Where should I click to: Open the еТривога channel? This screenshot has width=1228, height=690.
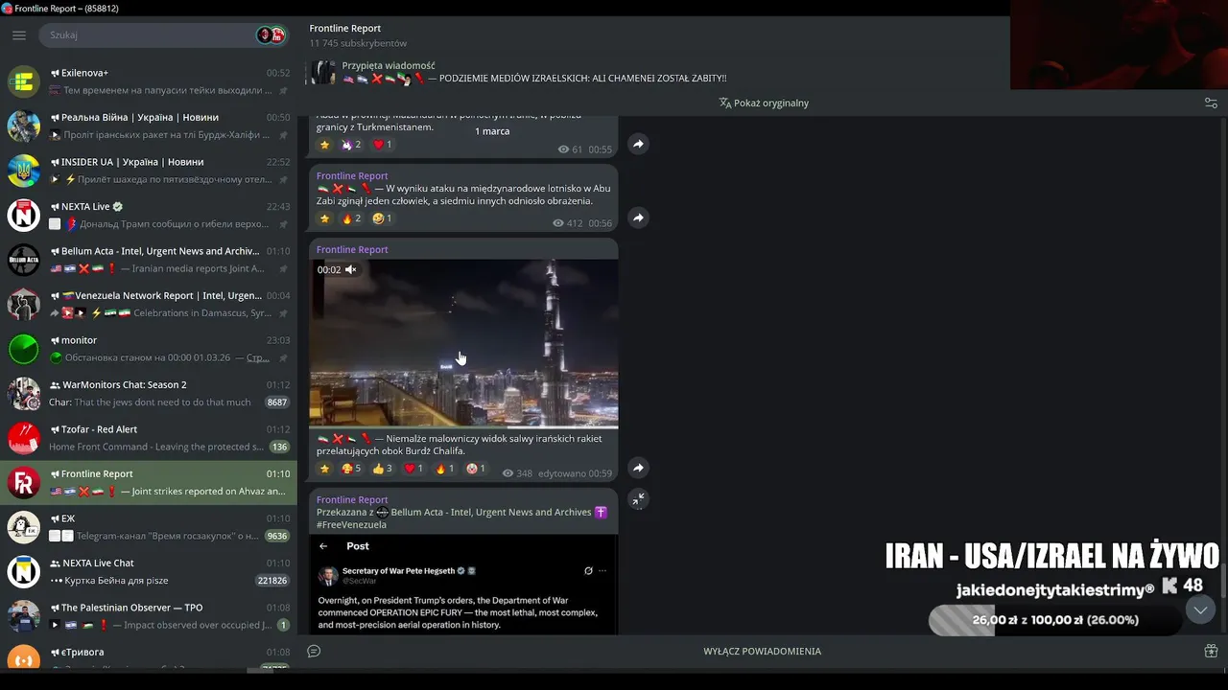pos(149,655)
